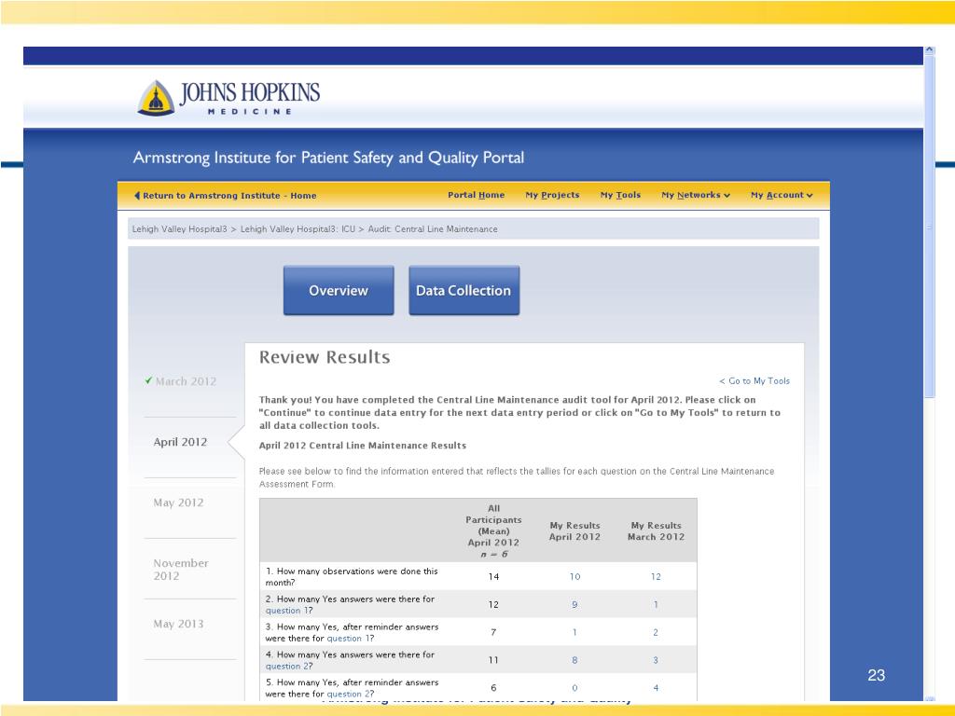Click Audit: Central Line Maintenance breadcrumb
This screenshot has height=716, width=955.
(x=433, y=229)
